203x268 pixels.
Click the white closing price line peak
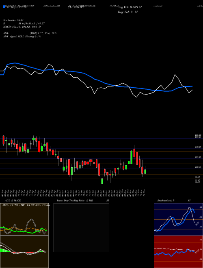coord(175,75)
